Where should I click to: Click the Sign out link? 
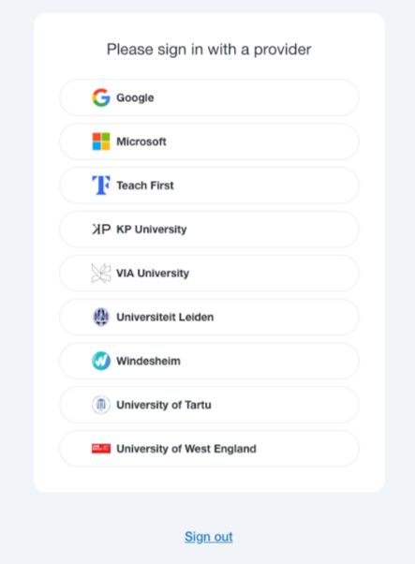(x=209, y=537)
